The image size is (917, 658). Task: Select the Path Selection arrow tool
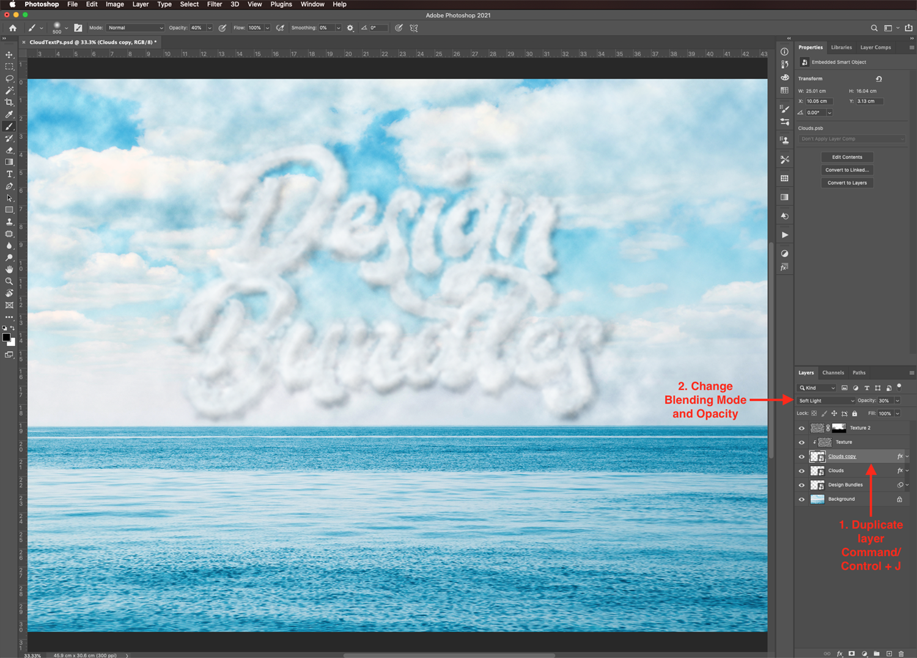(9, 198)
